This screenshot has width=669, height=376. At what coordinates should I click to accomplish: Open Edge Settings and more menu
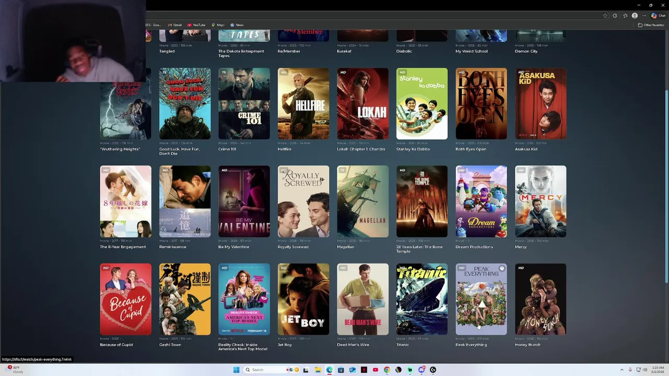(x=644, y=16)
